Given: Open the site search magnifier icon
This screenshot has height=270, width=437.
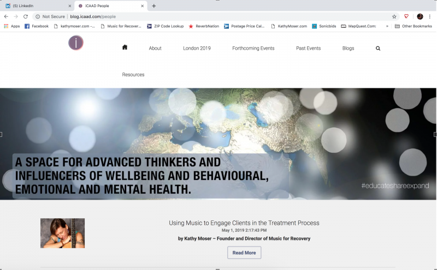Looking at the screenshot, I should 377,48.
